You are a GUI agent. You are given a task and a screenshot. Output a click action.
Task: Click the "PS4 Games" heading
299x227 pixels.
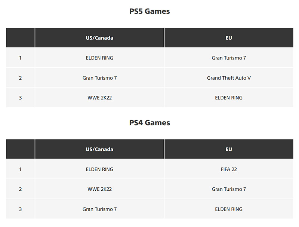[x=149, y=123]
